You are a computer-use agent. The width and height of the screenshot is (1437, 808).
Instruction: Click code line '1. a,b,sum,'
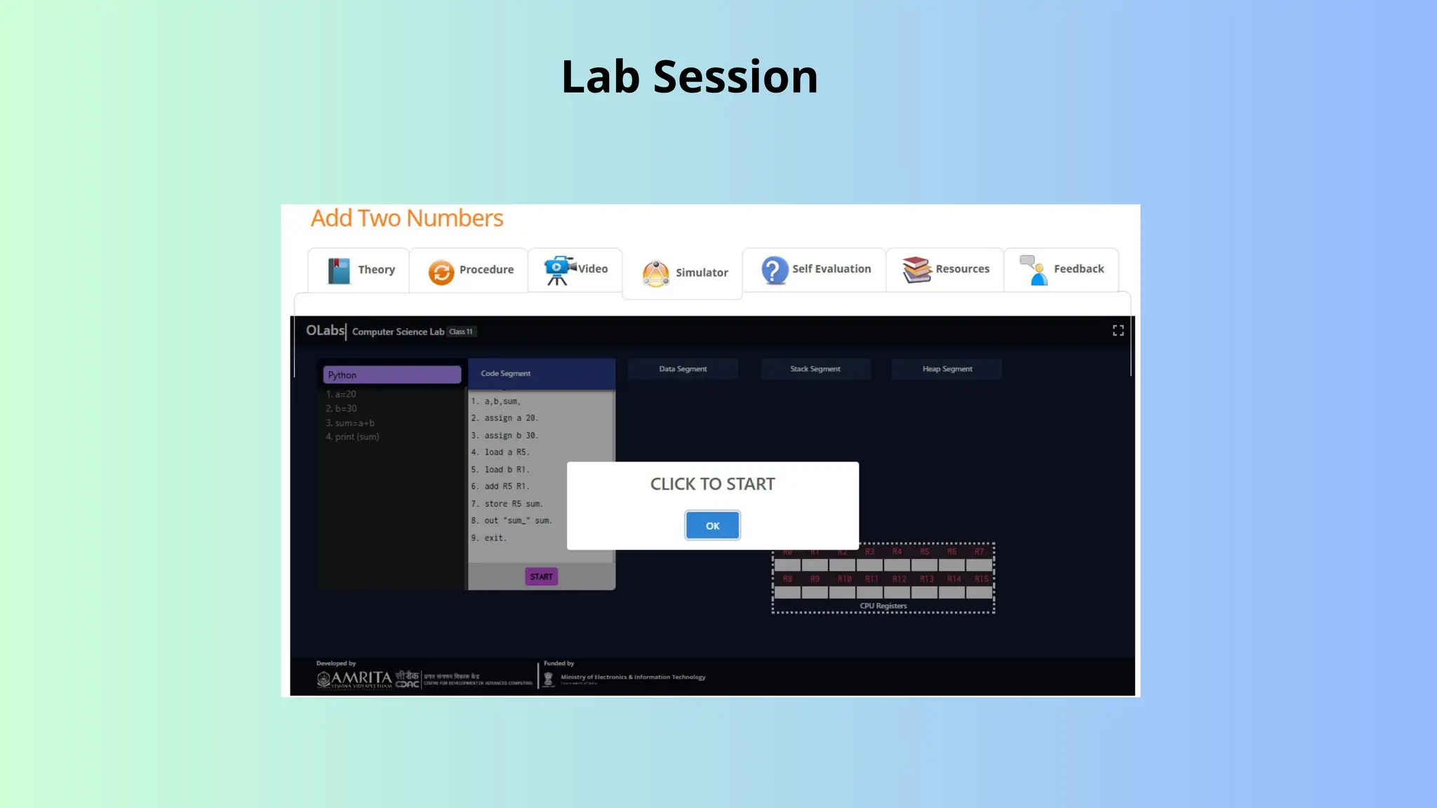(x=496, y=402)
